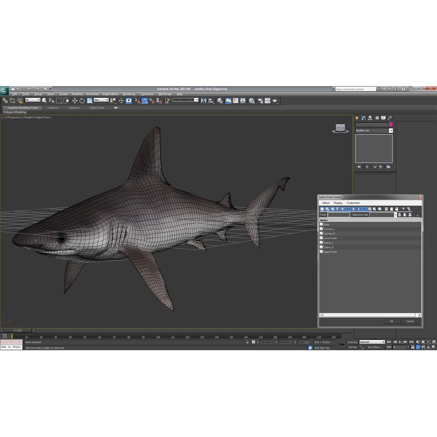This screenshot has width=437, height=437.
Task: Click the Find input field in dialog
Action: click(338, 214)
